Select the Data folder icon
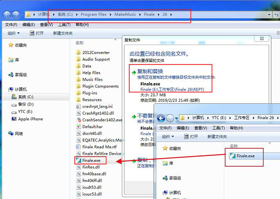 [78, 66]
